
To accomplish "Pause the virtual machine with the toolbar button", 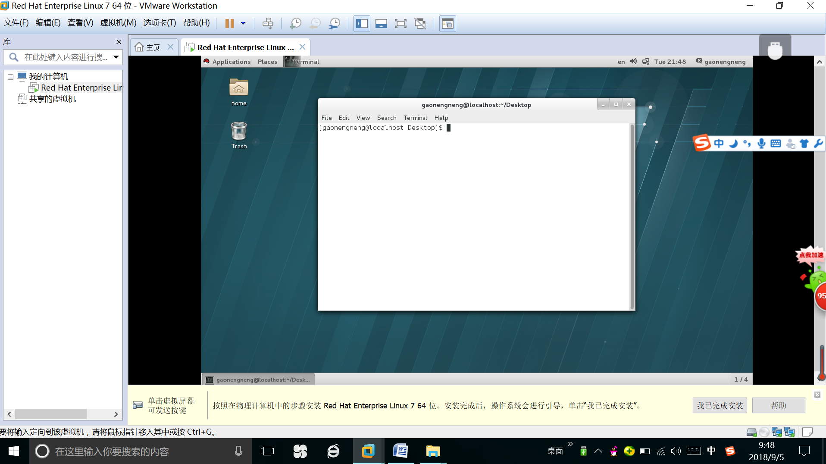I will (229, 23).
